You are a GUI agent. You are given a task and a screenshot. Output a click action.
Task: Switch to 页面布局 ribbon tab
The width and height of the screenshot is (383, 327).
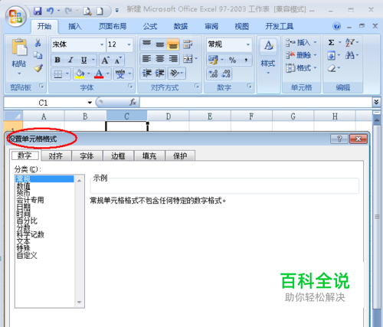coord(113,26)
